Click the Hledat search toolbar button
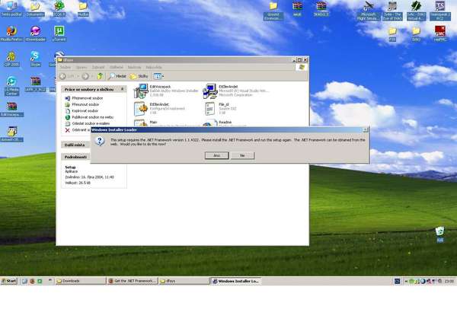This screenshot has height=325, width=457. click(117, 76)
